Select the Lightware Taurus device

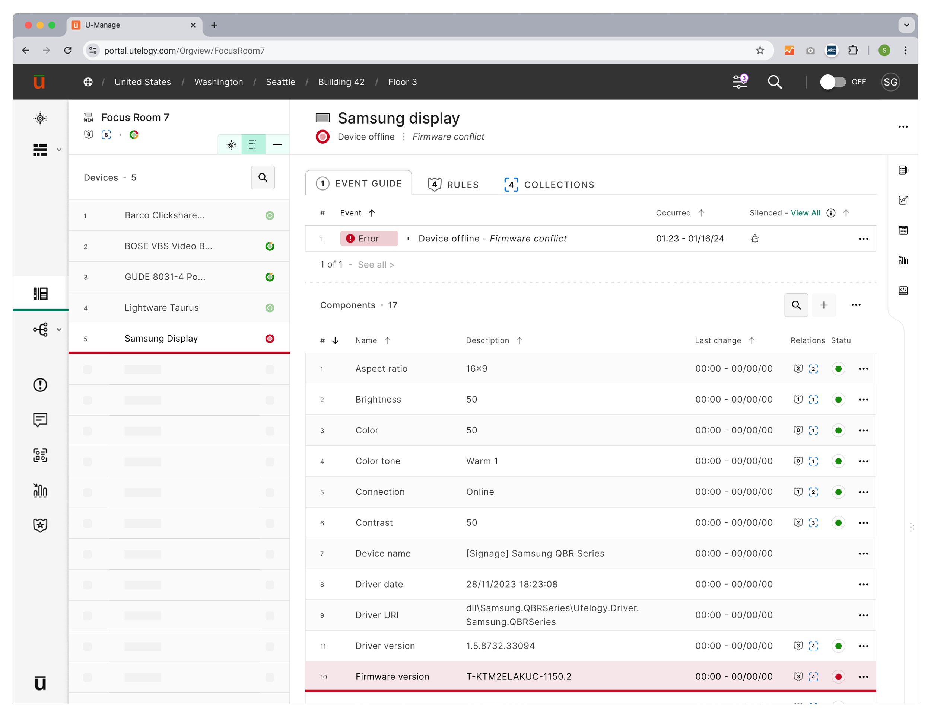(162, 308)
